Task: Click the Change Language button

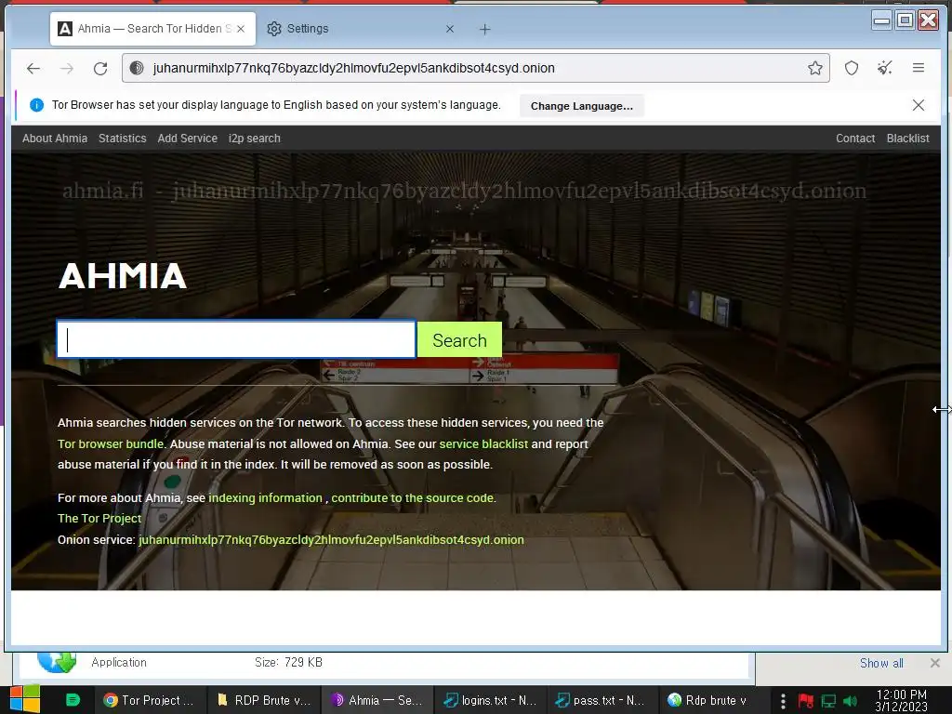Action: coord(581,106)
